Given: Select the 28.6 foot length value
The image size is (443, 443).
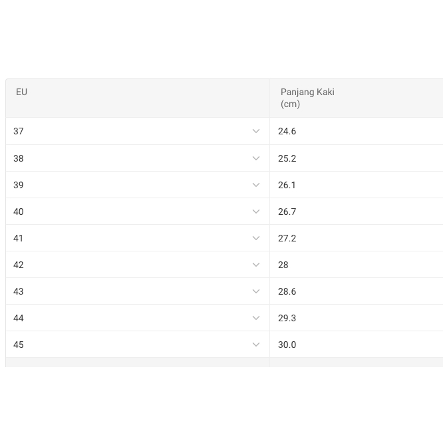Looking at the screenshot, I should coord(287,291).
